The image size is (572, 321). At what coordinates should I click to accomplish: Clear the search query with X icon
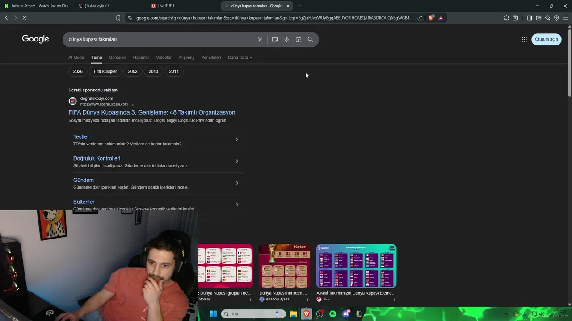point(260,39)
